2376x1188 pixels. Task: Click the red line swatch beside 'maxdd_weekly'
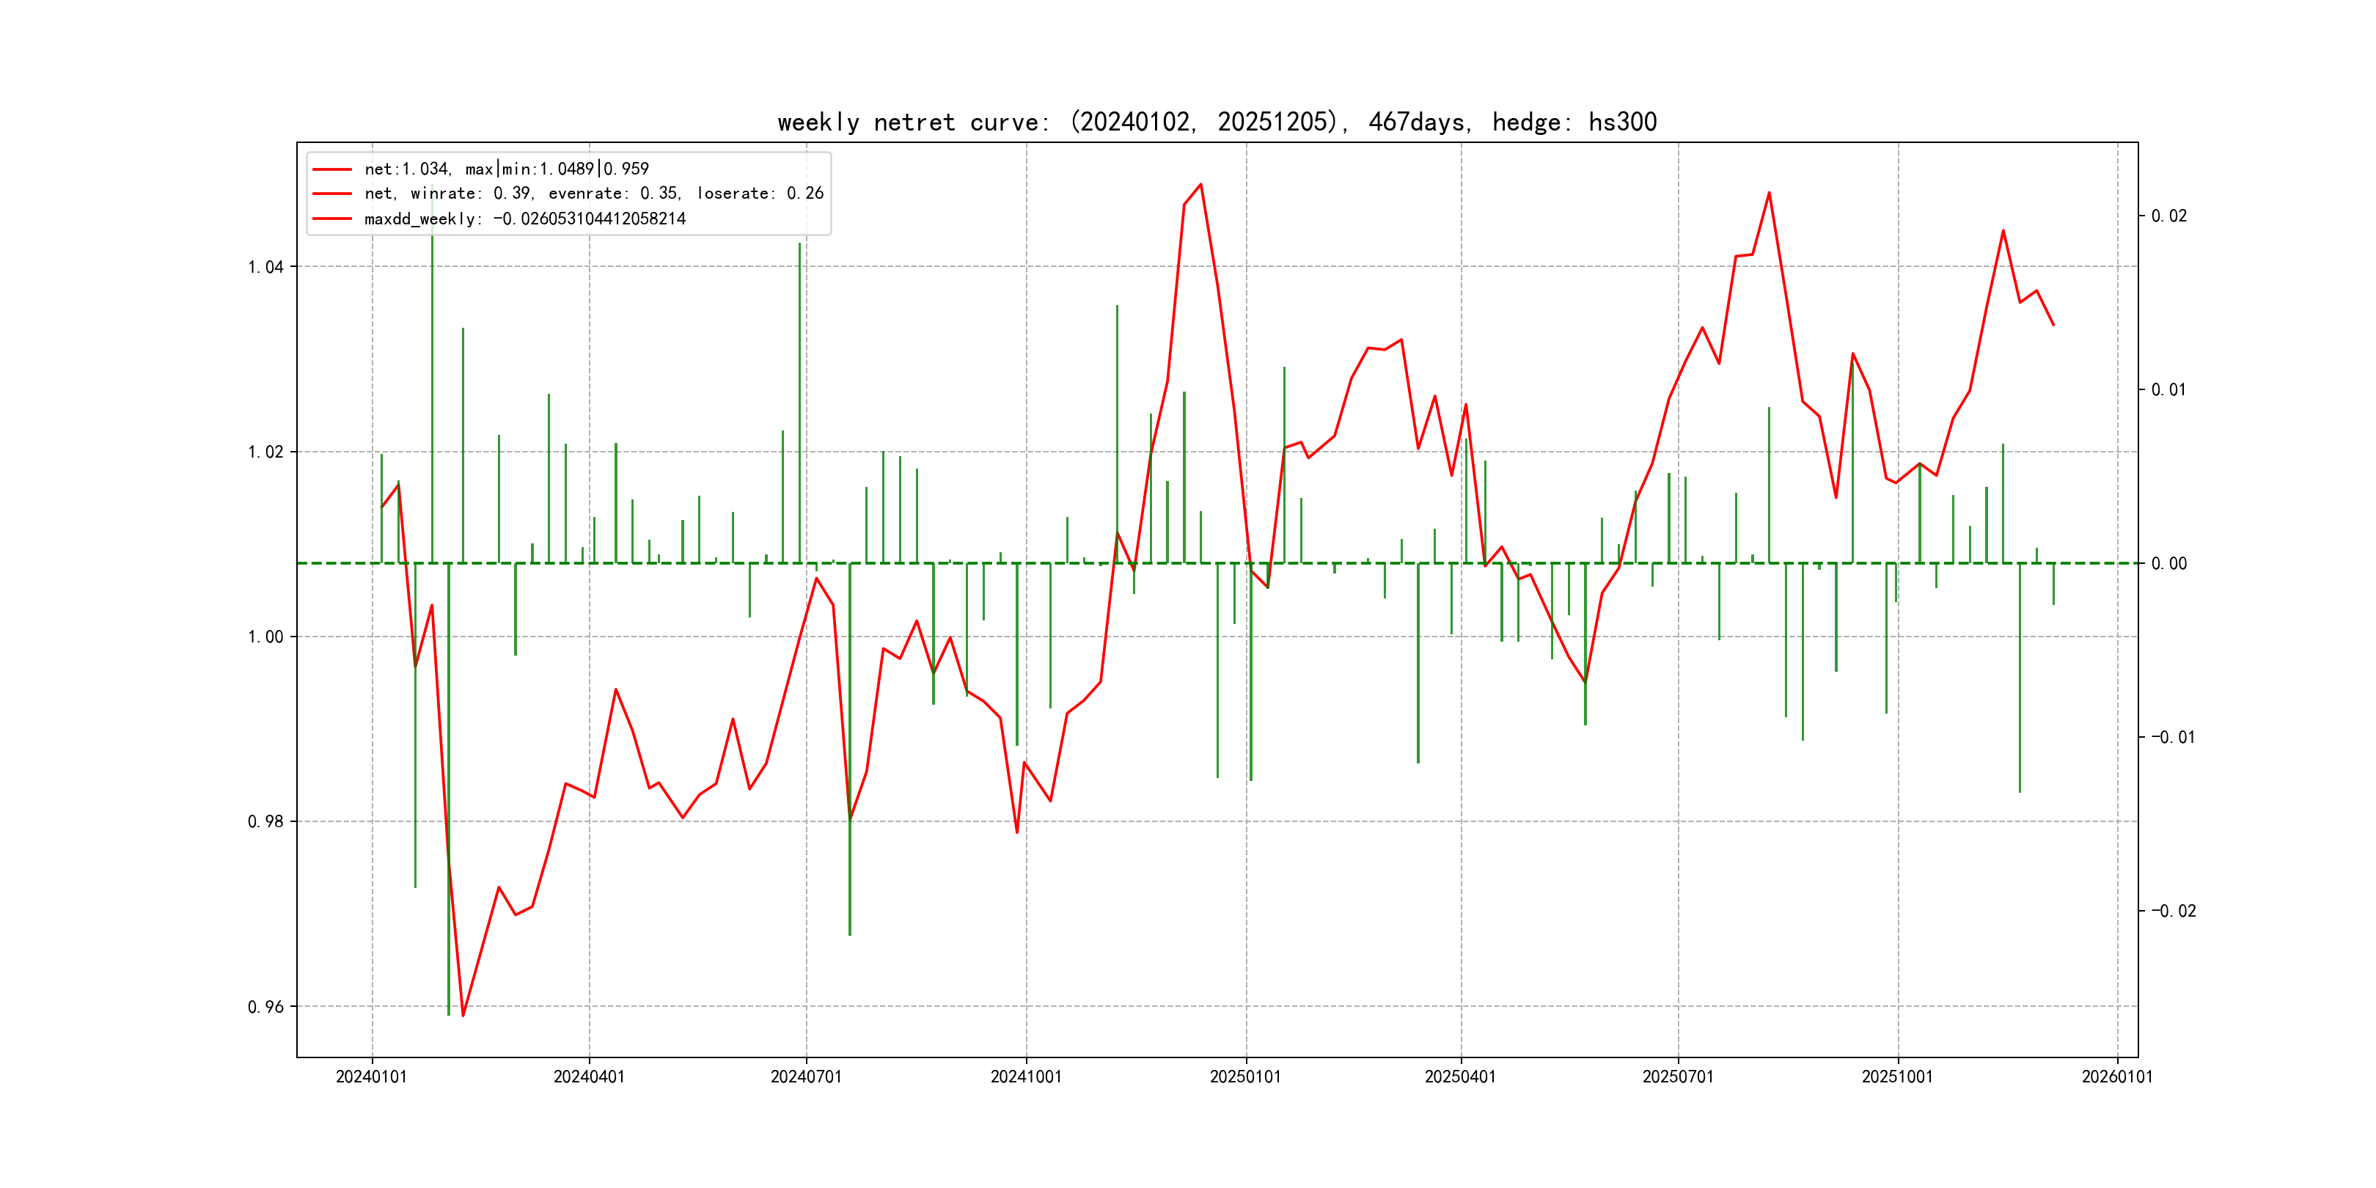tap(332, 219)
